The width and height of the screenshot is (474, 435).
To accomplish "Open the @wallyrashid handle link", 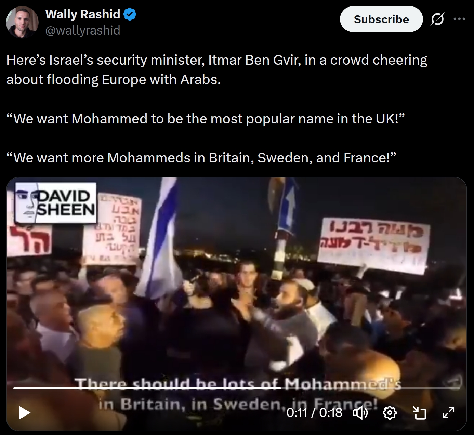I will coord(83,30).
